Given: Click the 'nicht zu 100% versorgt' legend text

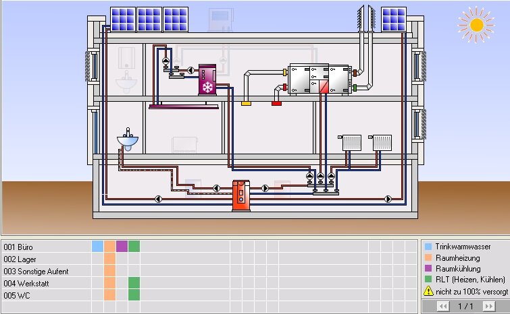Looking at the screenshot, I should point(471,292).
